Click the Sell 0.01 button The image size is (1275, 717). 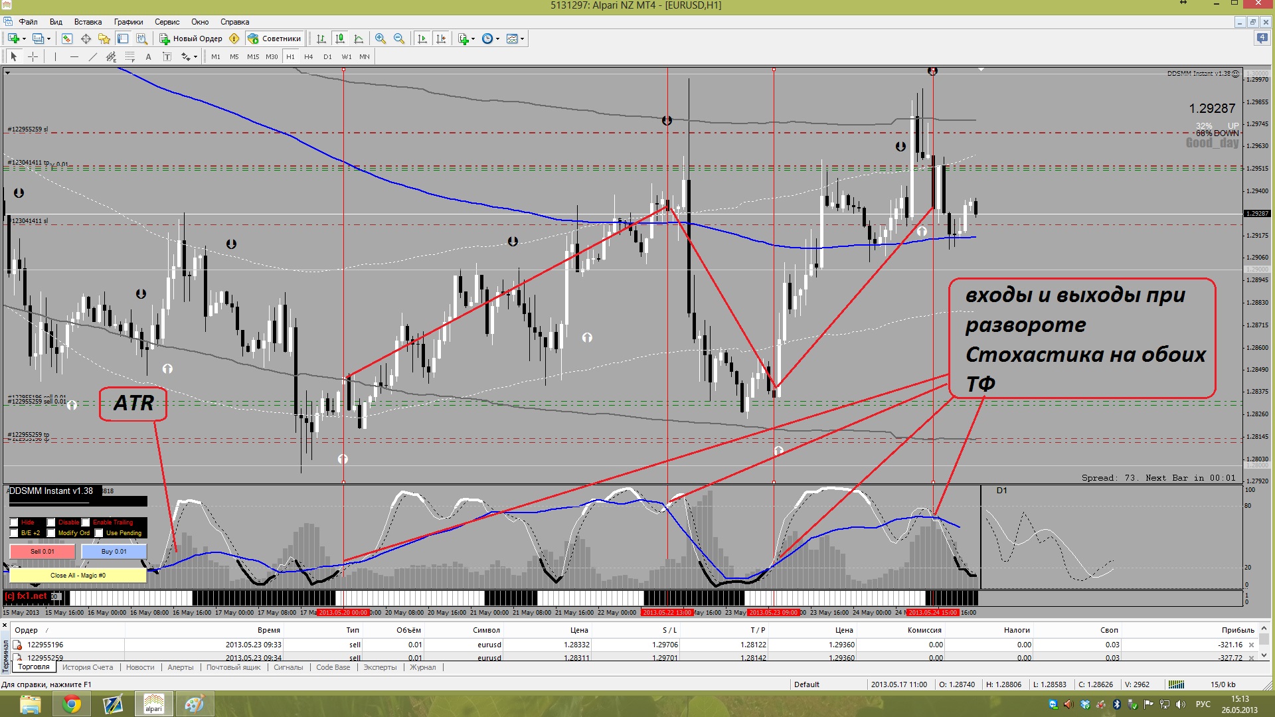[42, 552]
